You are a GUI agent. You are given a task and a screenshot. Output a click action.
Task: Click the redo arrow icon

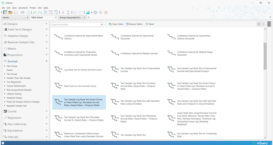click(x=40, y=13)
